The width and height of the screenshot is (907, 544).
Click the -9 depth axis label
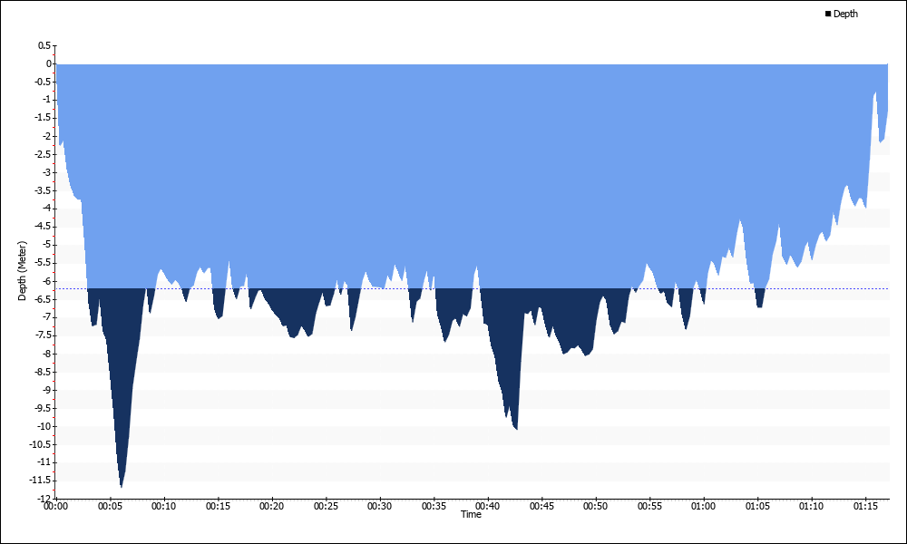coord(47,390)
